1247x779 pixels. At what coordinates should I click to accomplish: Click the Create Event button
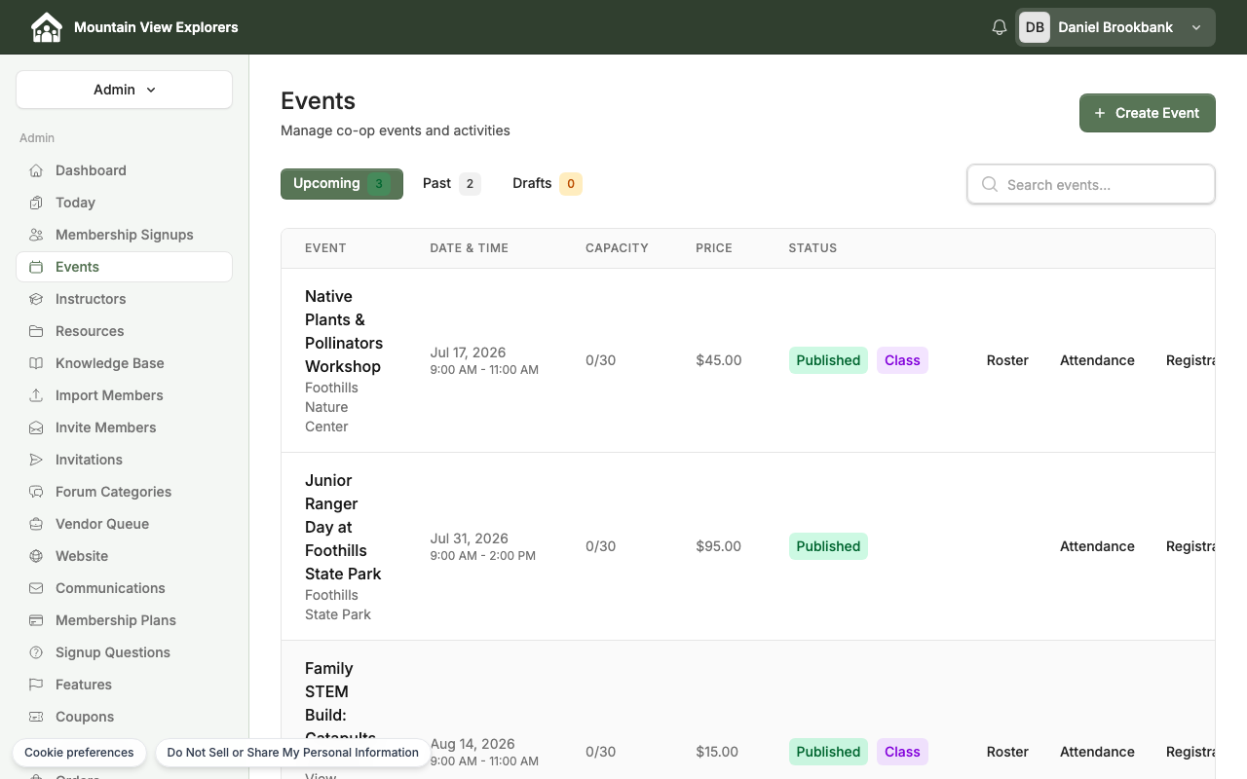1147,113
